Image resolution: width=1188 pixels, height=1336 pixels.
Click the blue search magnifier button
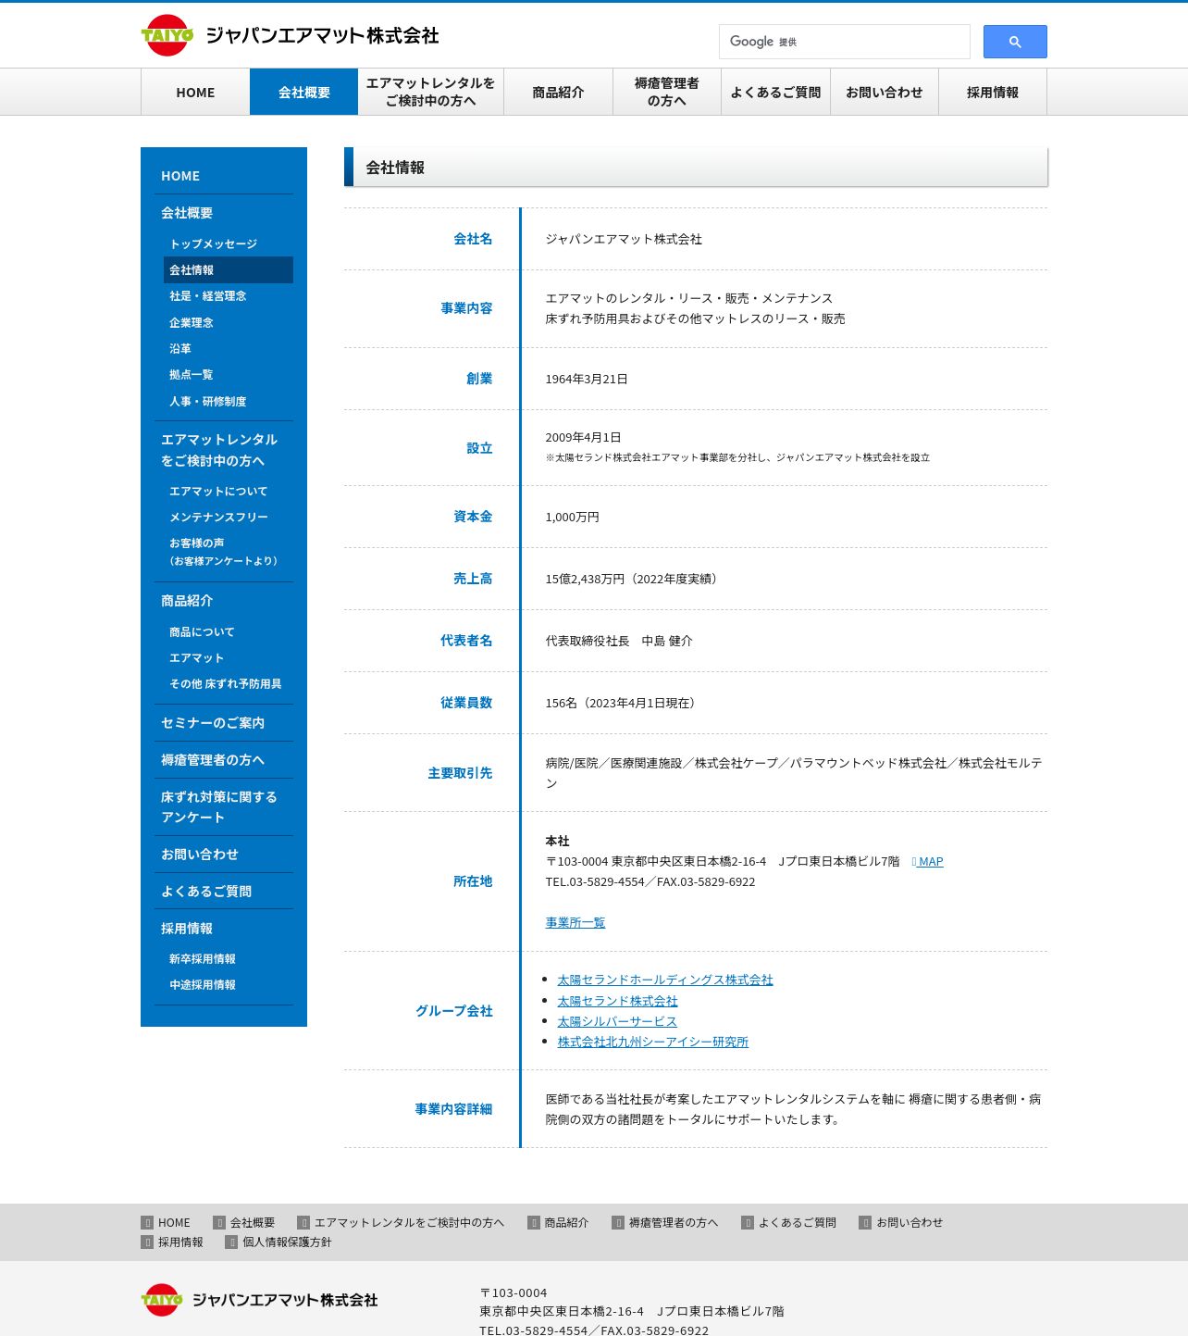point(1015,42)
